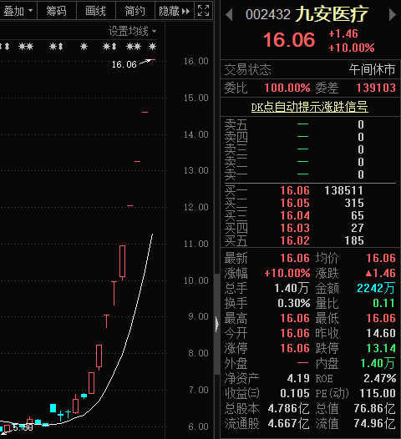
Task: Open DK点自动提示涨跌信号 link
Action: pos(309,107)
